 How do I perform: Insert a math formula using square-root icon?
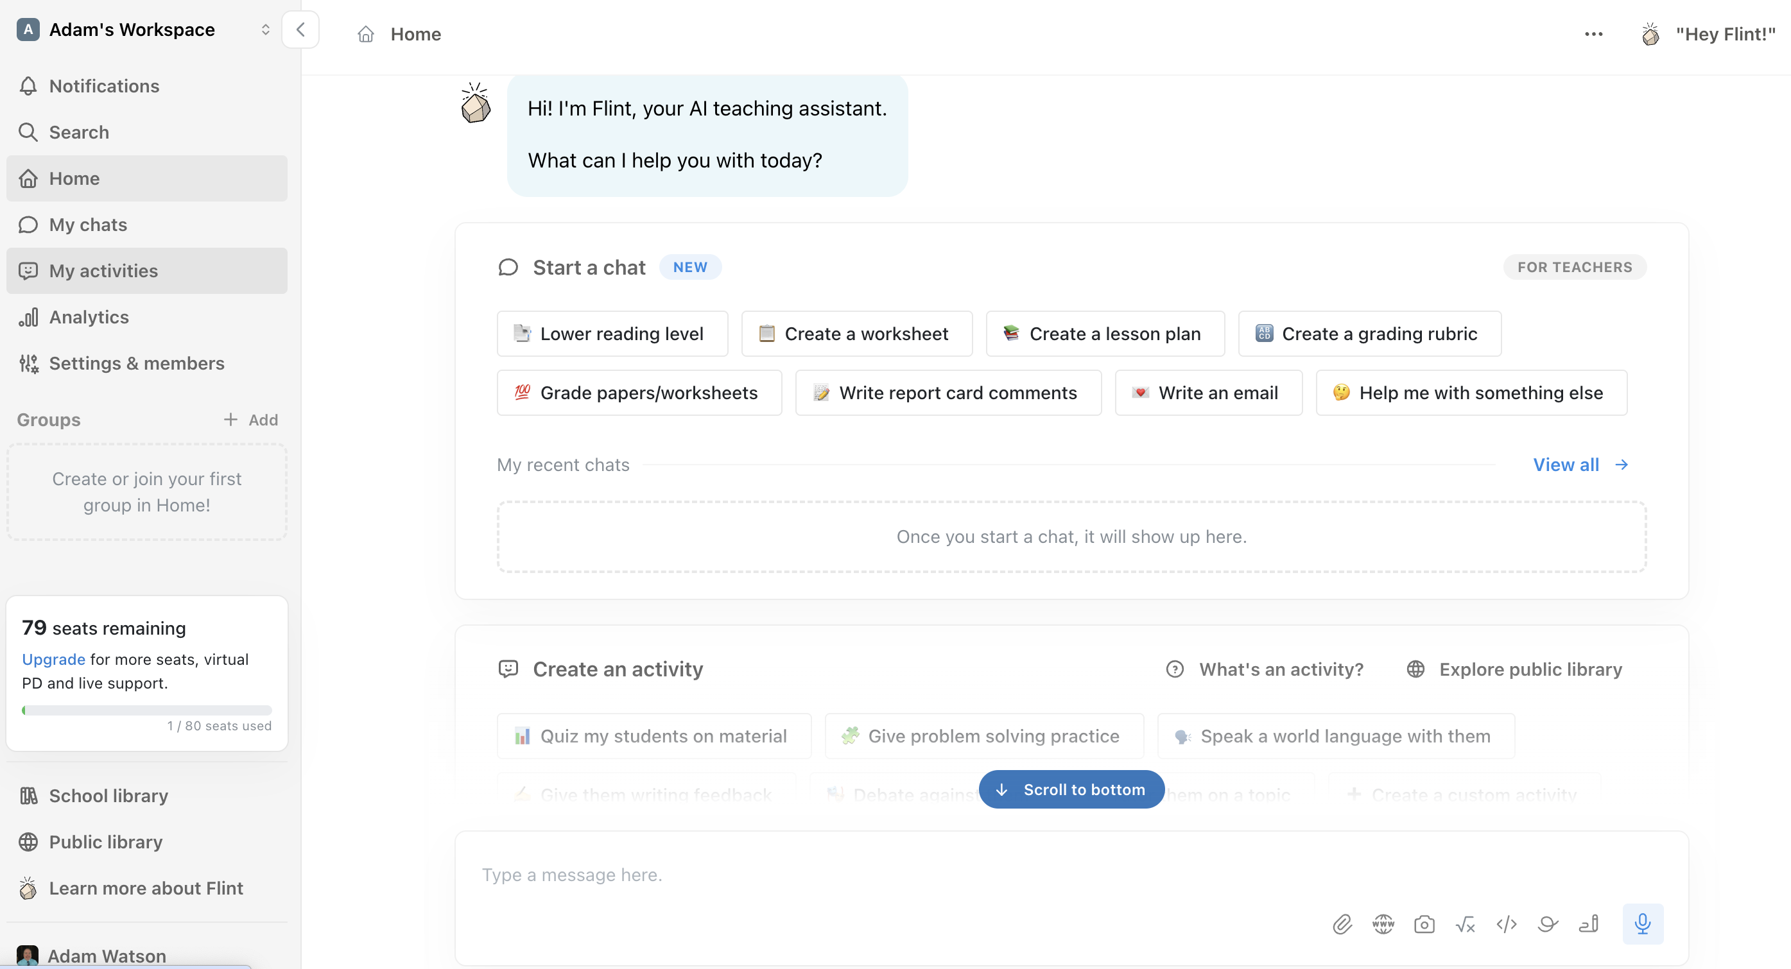(x=1465, y=924)
